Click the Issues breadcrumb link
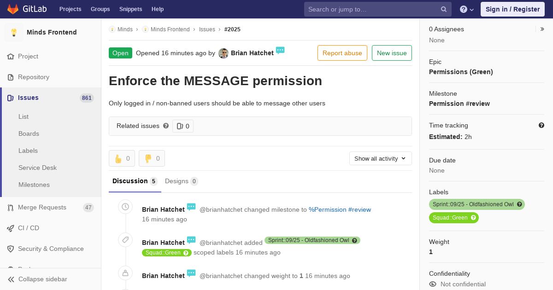Image resolution: width=553 pixels, height=290 pixels. click(x=207, y=29)
